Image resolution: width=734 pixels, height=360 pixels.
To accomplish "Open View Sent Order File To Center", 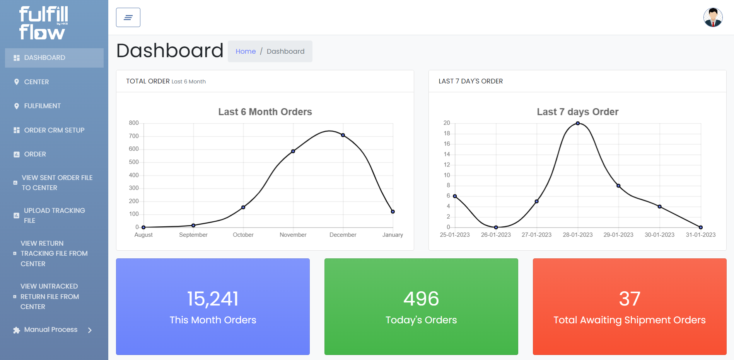I will pyautogui.click(x=57, y=183).
